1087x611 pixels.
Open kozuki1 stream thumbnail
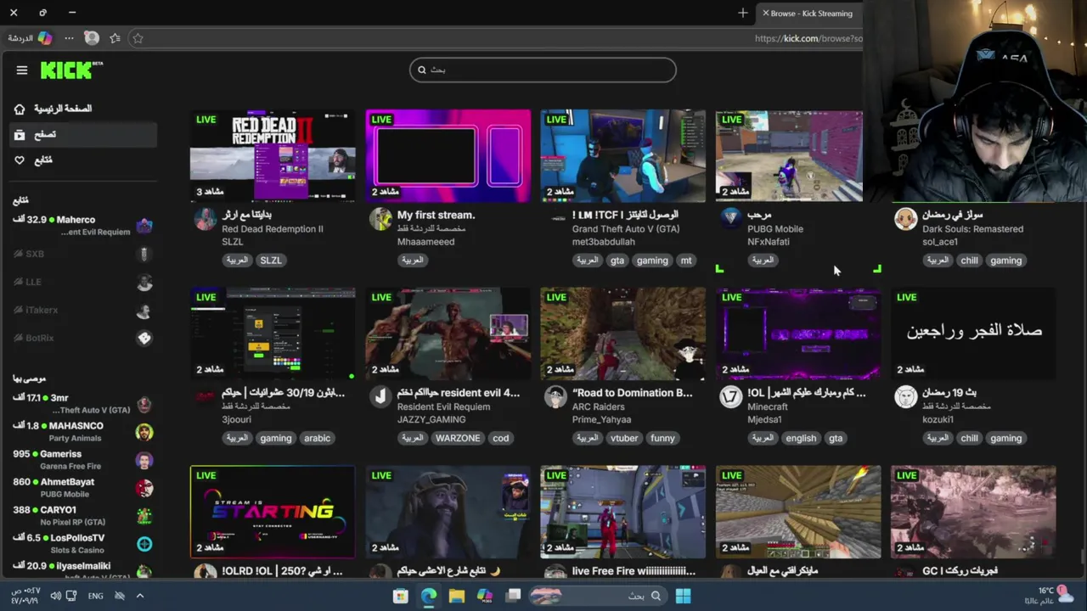pyautogui.click(x=973, y=334)
